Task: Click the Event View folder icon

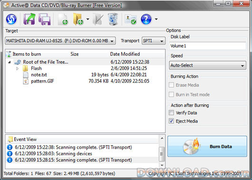Action: [x=10, y=139]
